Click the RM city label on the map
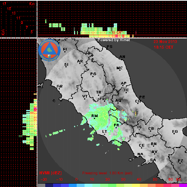Viewport: 187px width, 187px height. (x=95, y=116)
